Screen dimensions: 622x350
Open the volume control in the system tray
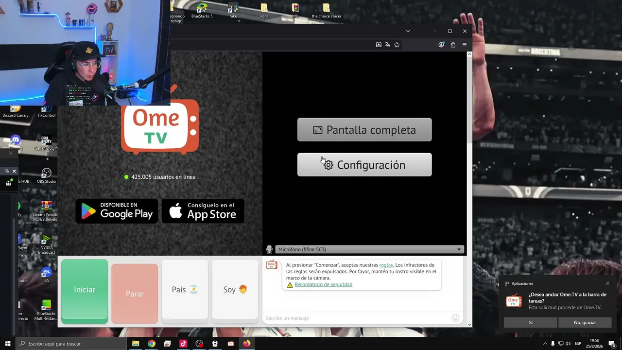coord(568,344)
